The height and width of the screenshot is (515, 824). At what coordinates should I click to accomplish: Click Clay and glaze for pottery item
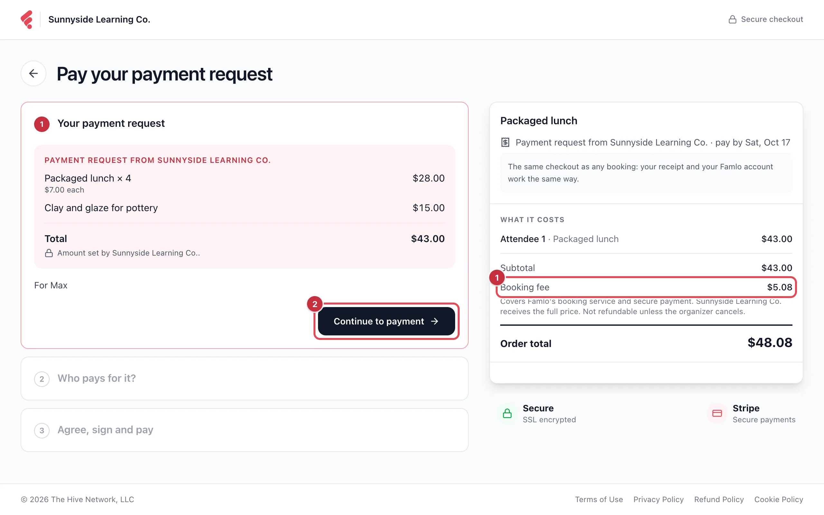pos(101,208)
